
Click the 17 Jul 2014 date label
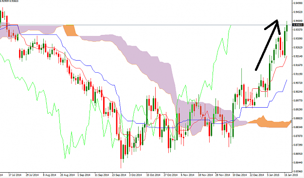point(15,175)
